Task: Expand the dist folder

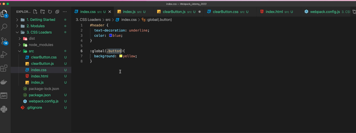Action: tap(41, 39)
